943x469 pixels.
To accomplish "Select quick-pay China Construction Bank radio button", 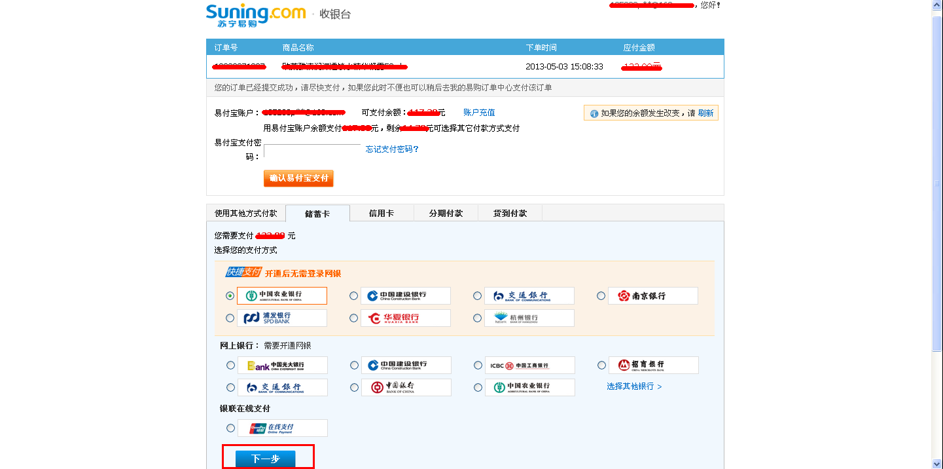I will 354,296.
